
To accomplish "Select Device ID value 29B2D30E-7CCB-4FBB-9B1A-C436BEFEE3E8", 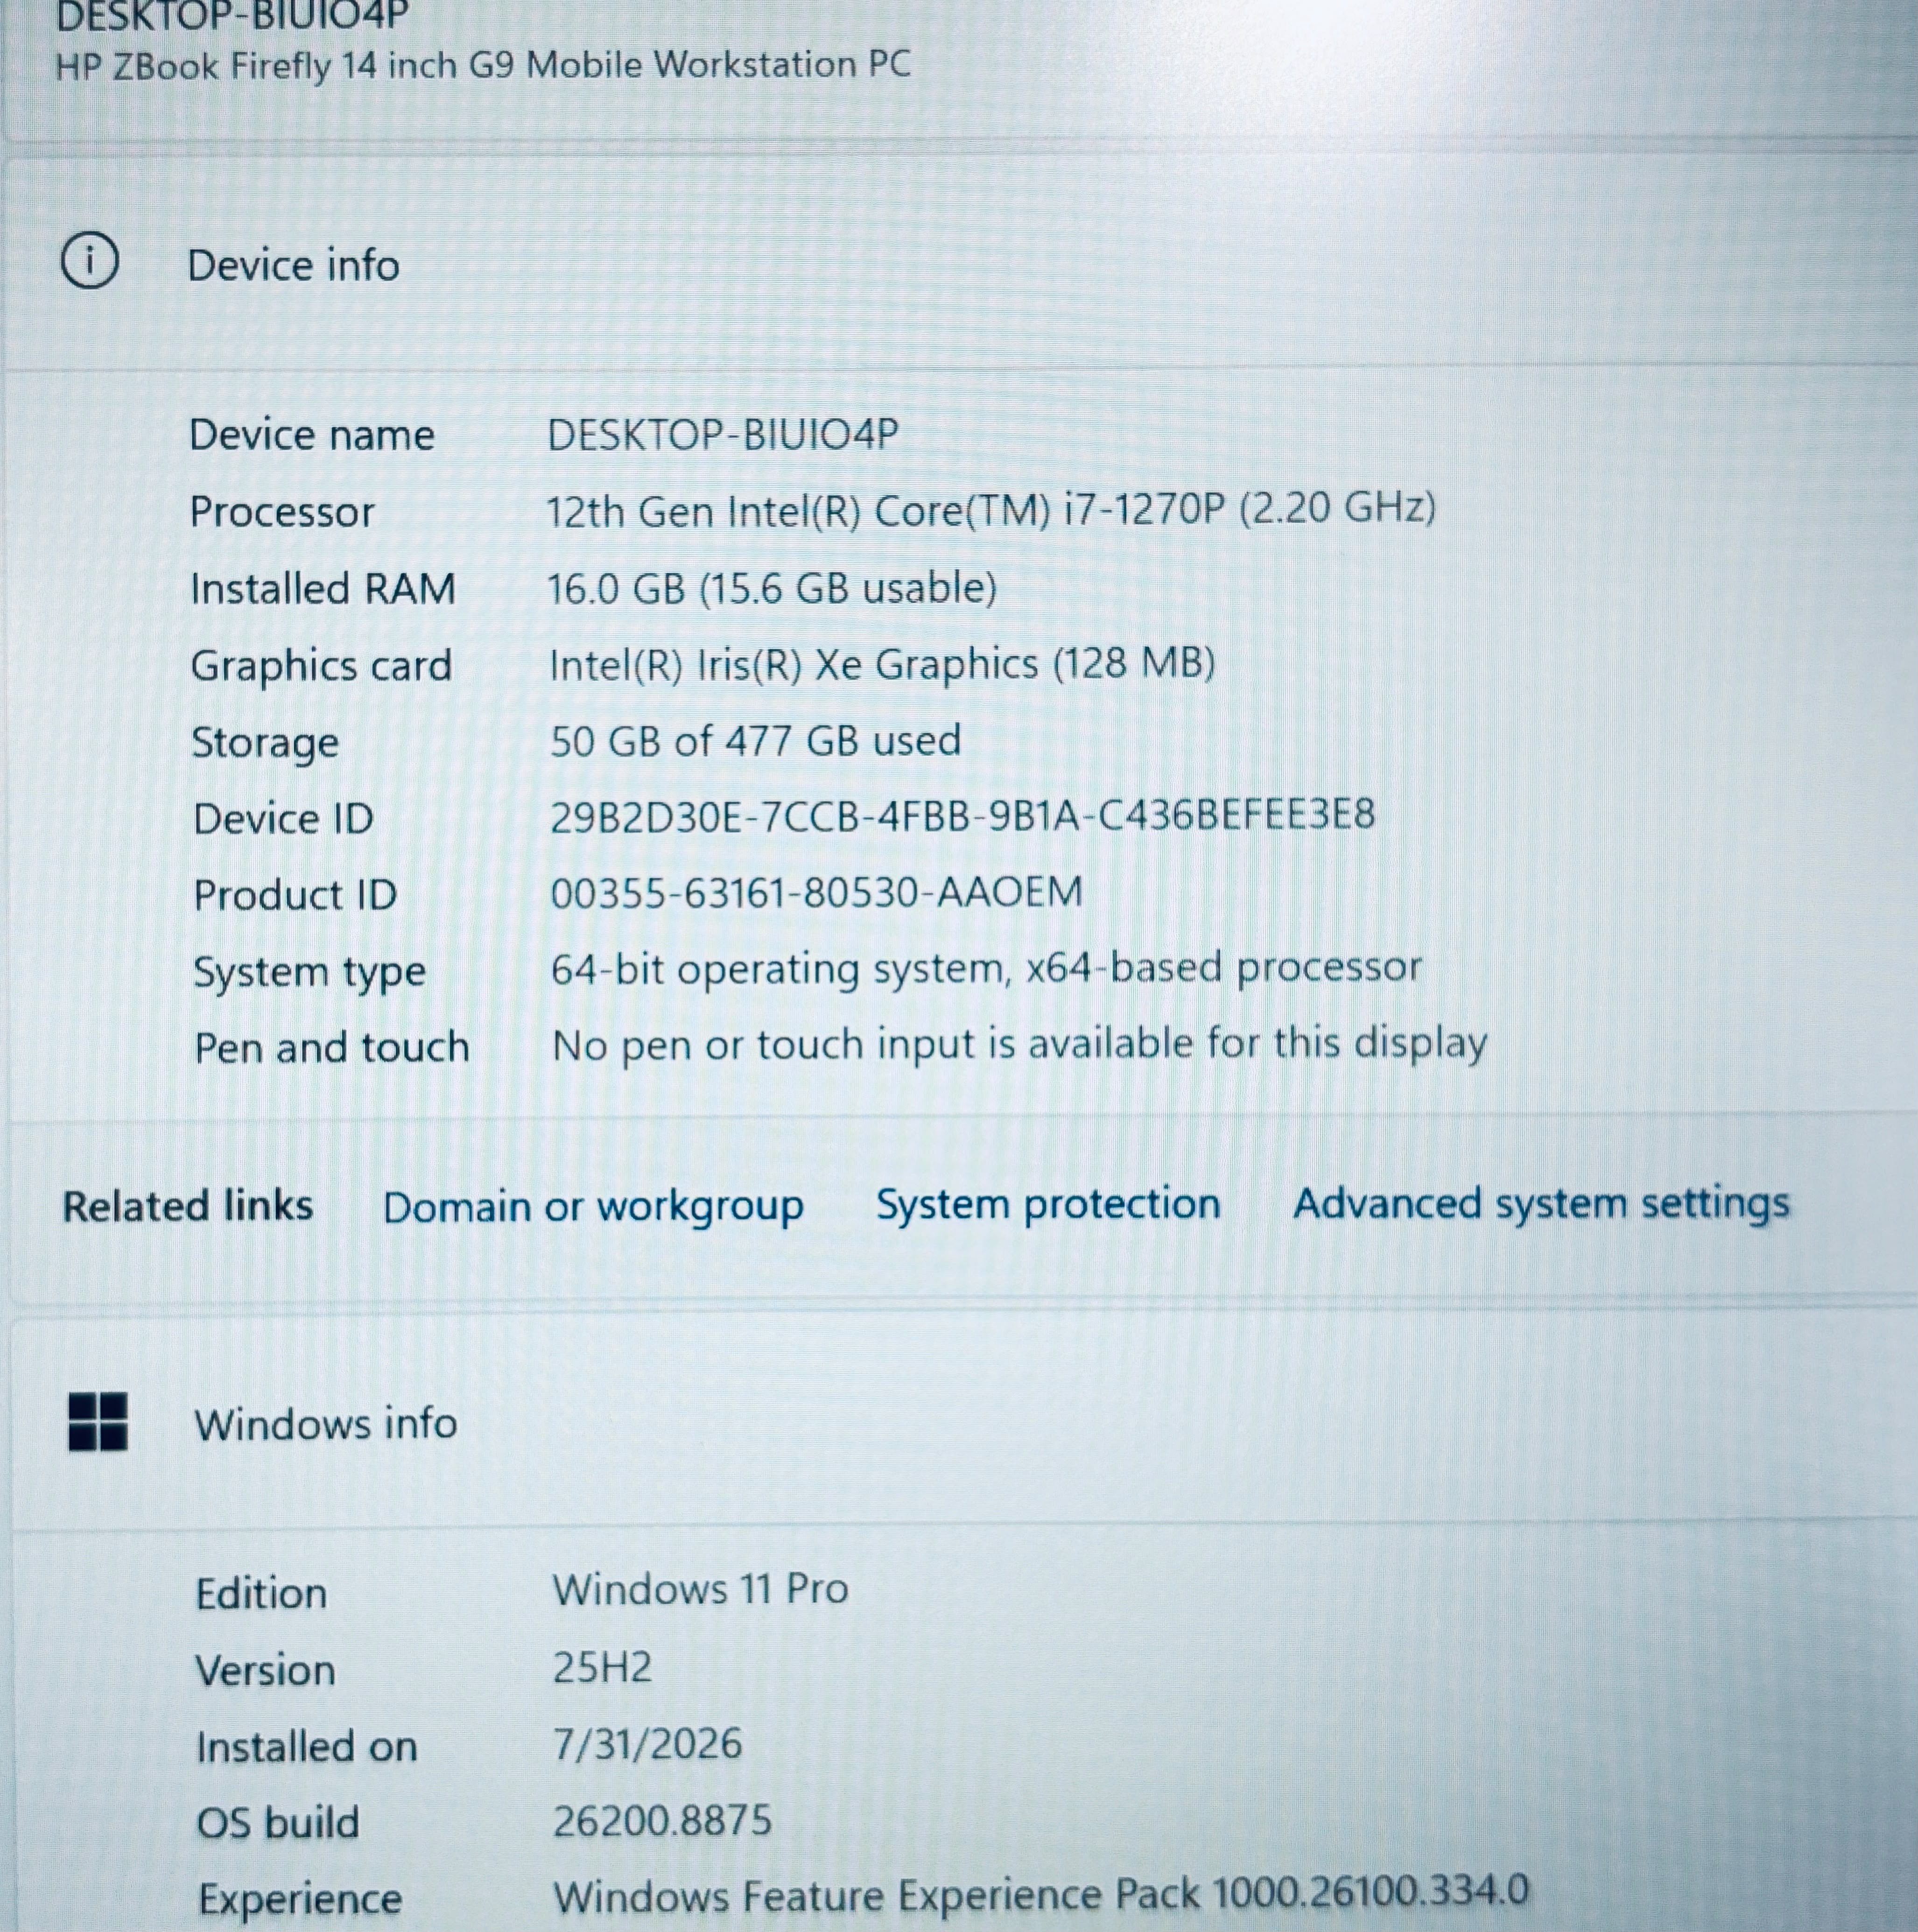I will (x=962, y=816).
